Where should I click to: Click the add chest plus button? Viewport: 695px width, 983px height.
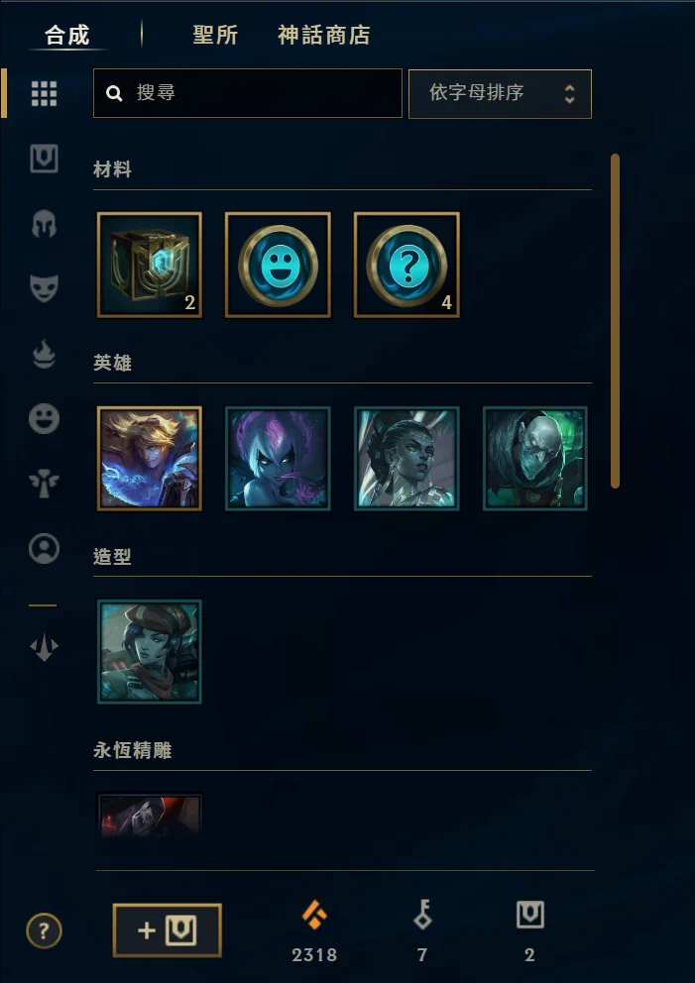point(167,930)
